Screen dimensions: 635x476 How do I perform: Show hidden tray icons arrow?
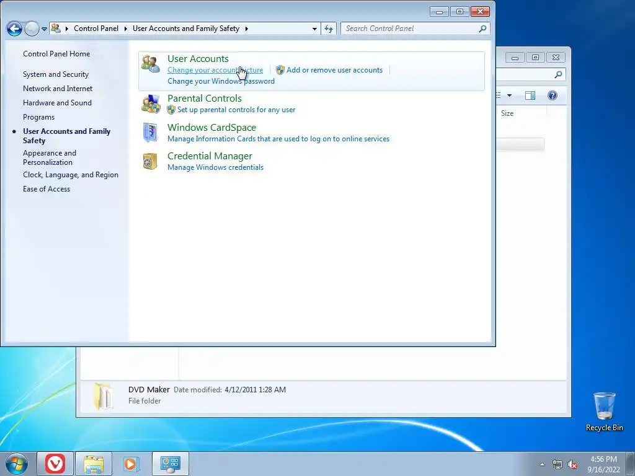tap(542, 465)
